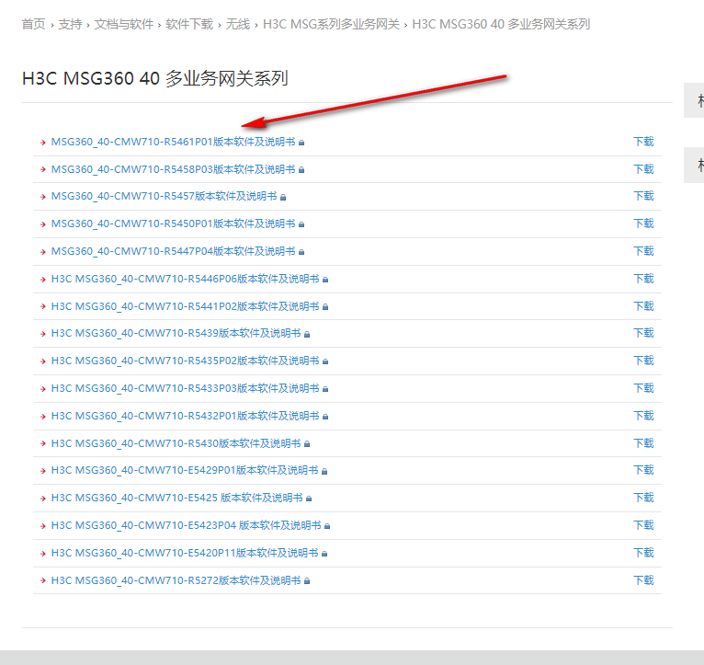This screenshot has width=704, height=665.
Task: Download the R5272 version
Action: click(x=644, y=580)
